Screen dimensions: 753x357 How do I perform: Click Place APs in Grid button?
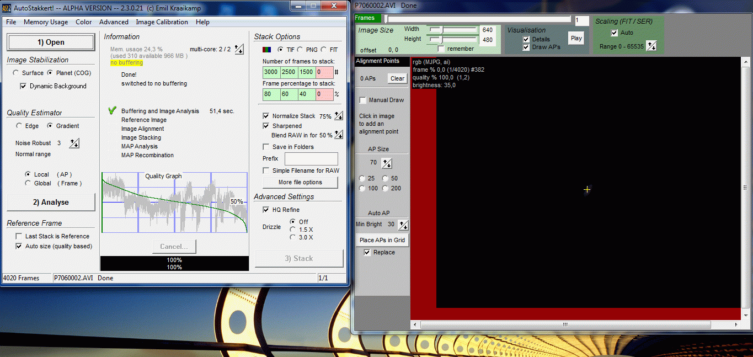click(382, 240)
